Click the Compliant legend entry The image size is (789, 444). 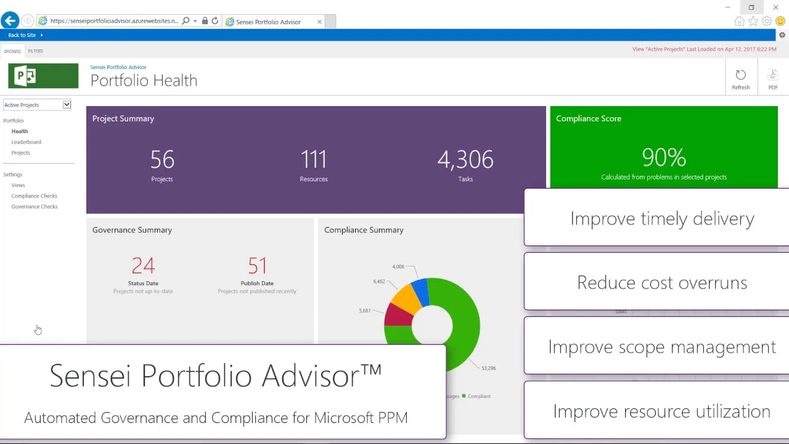(x=476, y=396)
